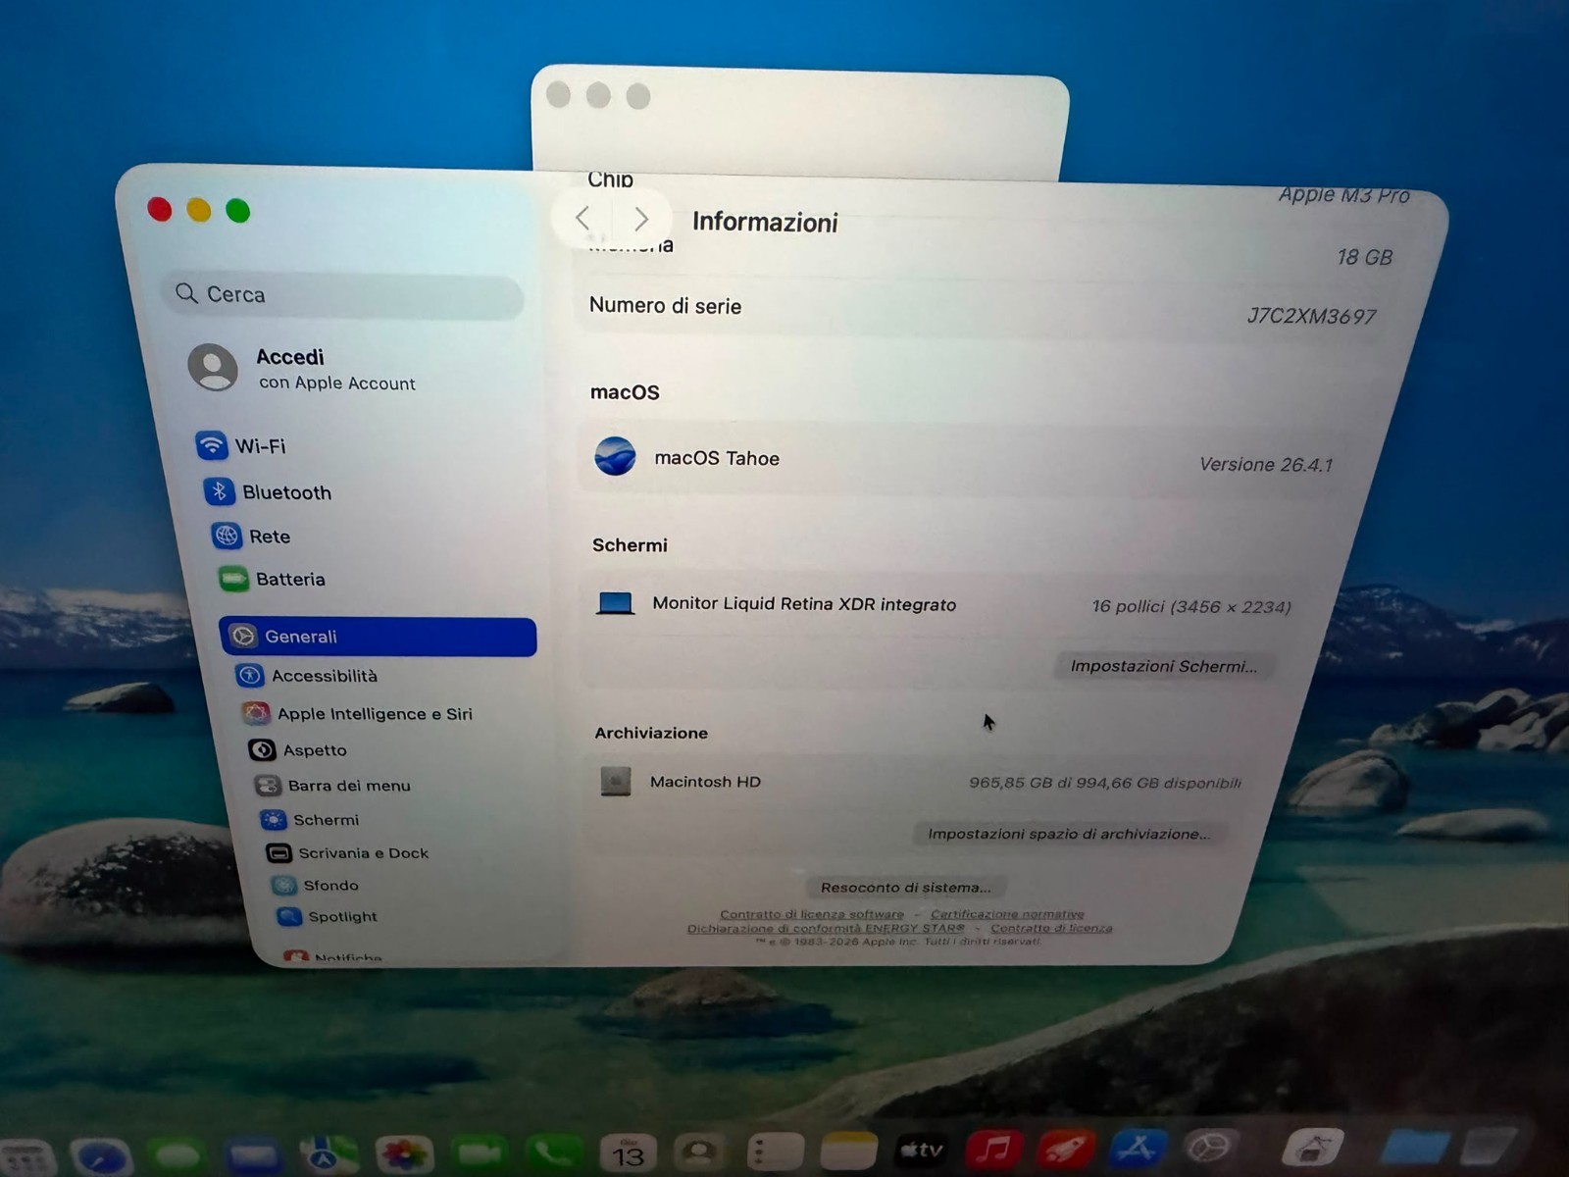
Task: Open the Certificazione normative link
Action: click(1007, 914)
